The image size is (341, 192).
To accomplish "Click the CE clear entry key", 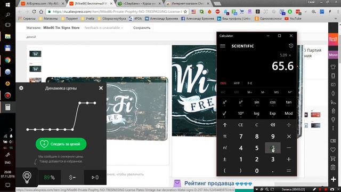I will [x=241, y=125].
